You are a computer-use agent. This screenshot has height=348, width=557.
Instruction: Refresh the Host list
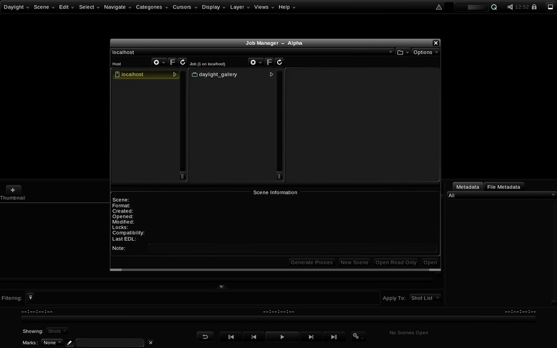[x=182, y=62]
